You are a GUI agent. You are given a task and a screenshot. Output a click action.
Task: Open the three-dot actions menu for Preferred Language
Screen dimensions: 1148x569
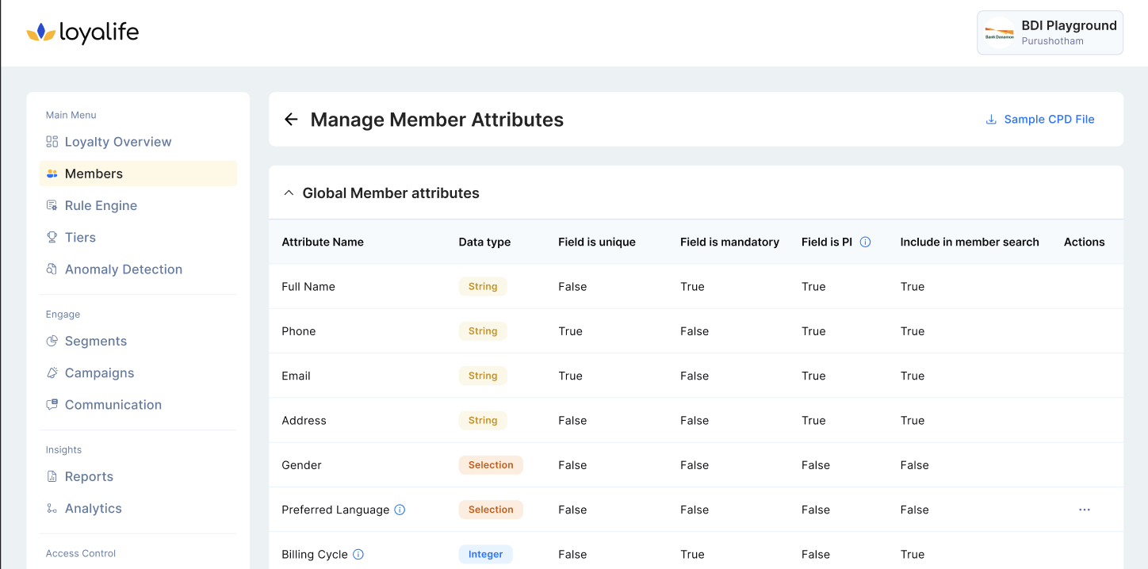[x=1084, y=510]
